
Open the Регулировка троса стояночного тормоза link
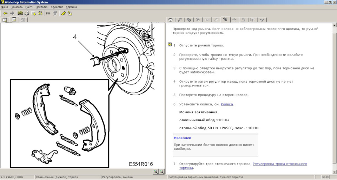point(280,164)
